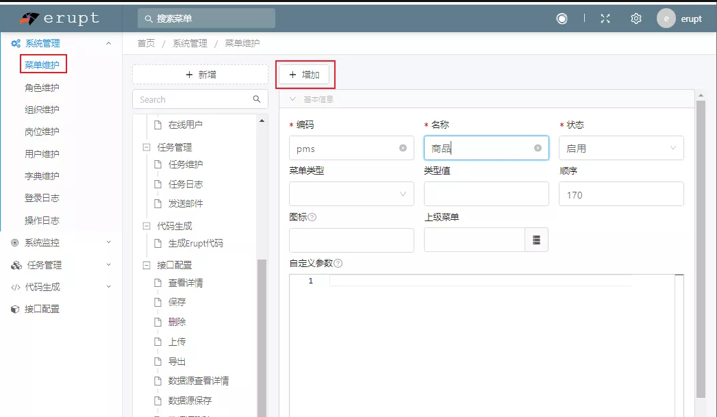Select 保存 in the menu tree
Image resolution: width=717 pixels, height=417 pixels.
click(177, 302)
